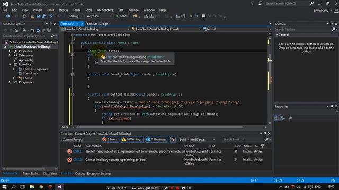Click the Solution Explorer search magnifier icon
This screenshot has height=190, width=339.
pos(52,36)
